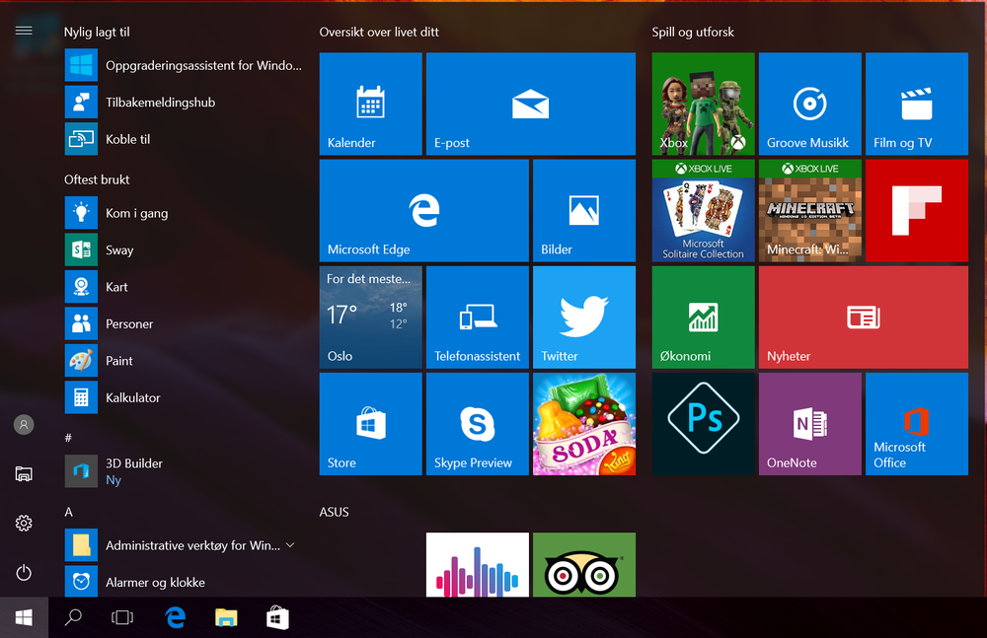
Task: Launch Photoshop Express tile
Action: coord(703,423)
